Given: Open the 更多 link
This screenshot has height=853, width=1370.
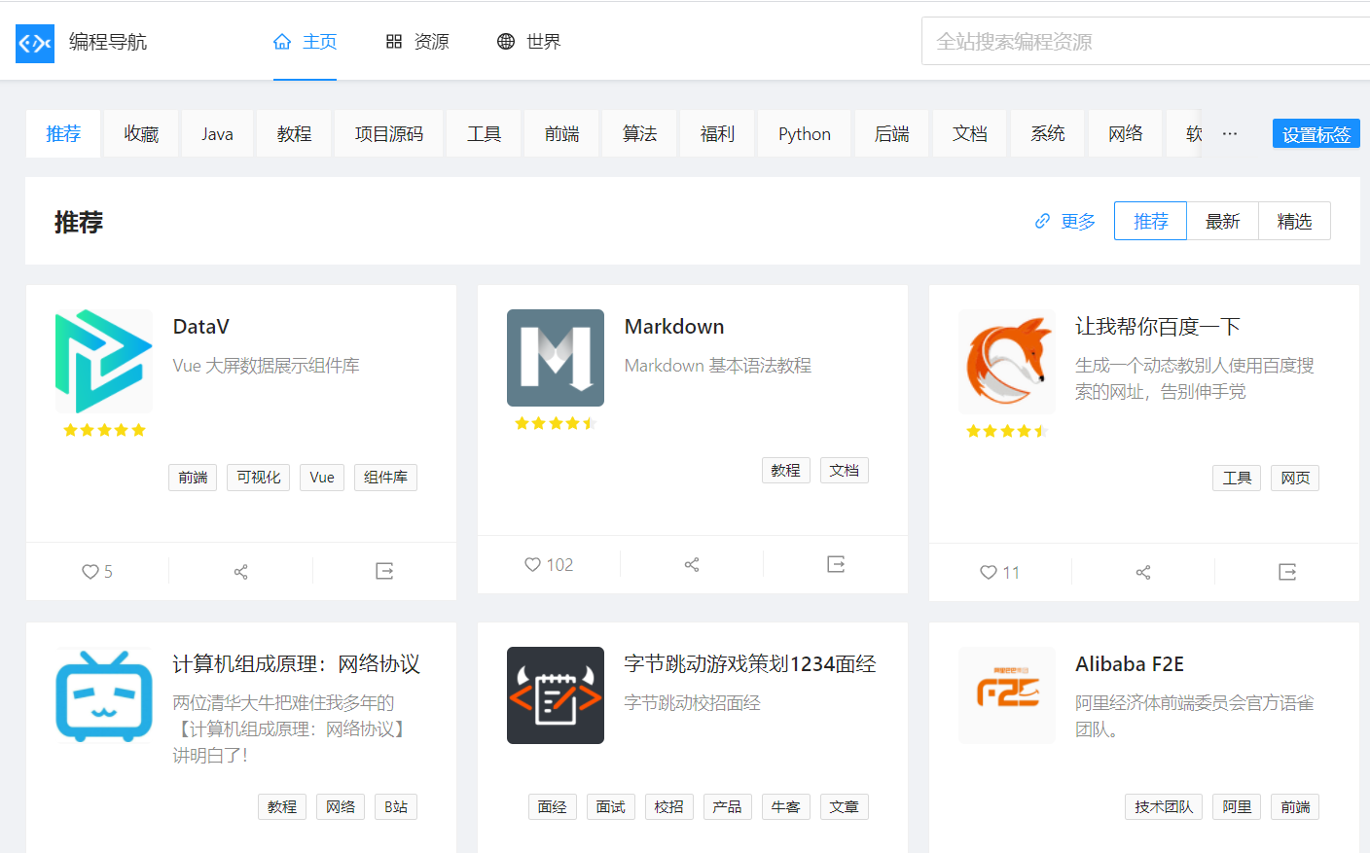Looking at the screenshot, I should 1077,221.
